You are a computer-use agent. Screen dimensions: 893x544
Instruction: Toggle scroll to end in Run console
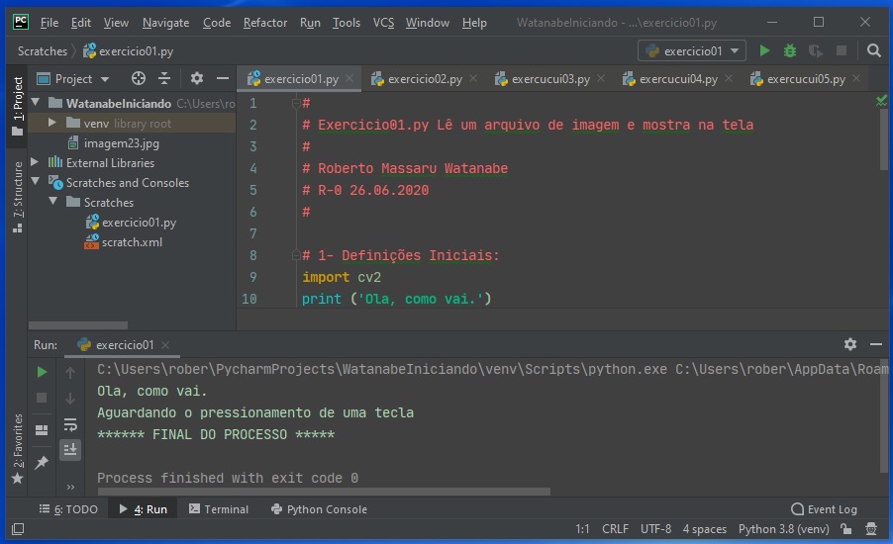[x=70, y=449]
